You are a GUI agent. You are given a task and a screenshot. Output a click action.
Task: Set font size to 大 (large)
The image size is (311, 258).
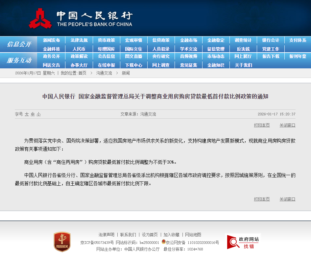pos(27,114)
